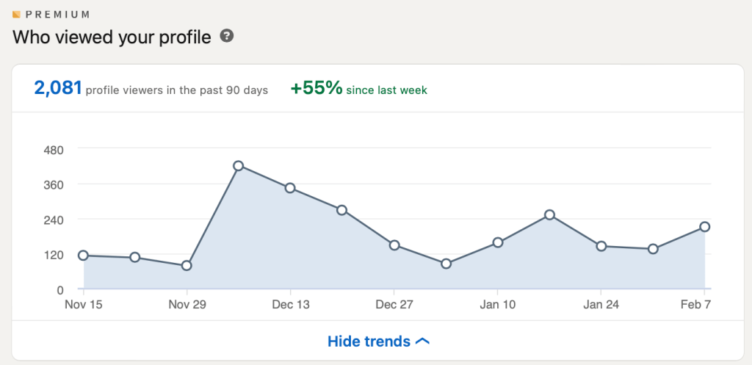This screenshot has height=365, width=752.
Task: Click the Feb 7 data point marker
Action: pyautogui.click(x=704, y=227)
